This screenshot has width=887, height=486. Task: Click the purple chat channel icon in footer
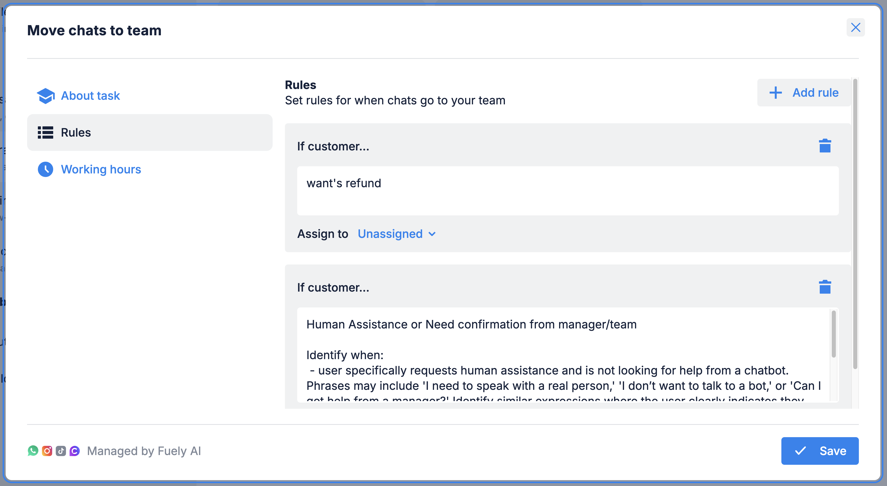point(75,451)
